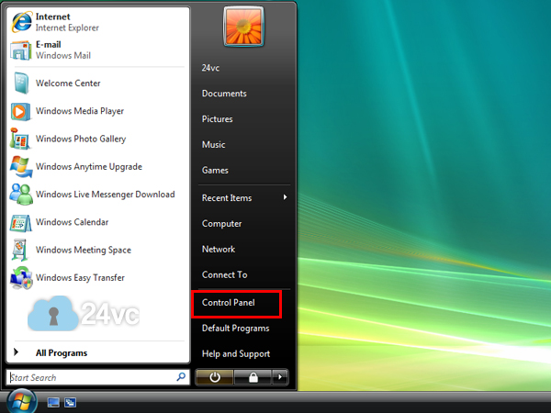Screen dimensions: 551x413
Task: Open the 24vc user folder
Action: pyautogui.click(x=210, y=68)
